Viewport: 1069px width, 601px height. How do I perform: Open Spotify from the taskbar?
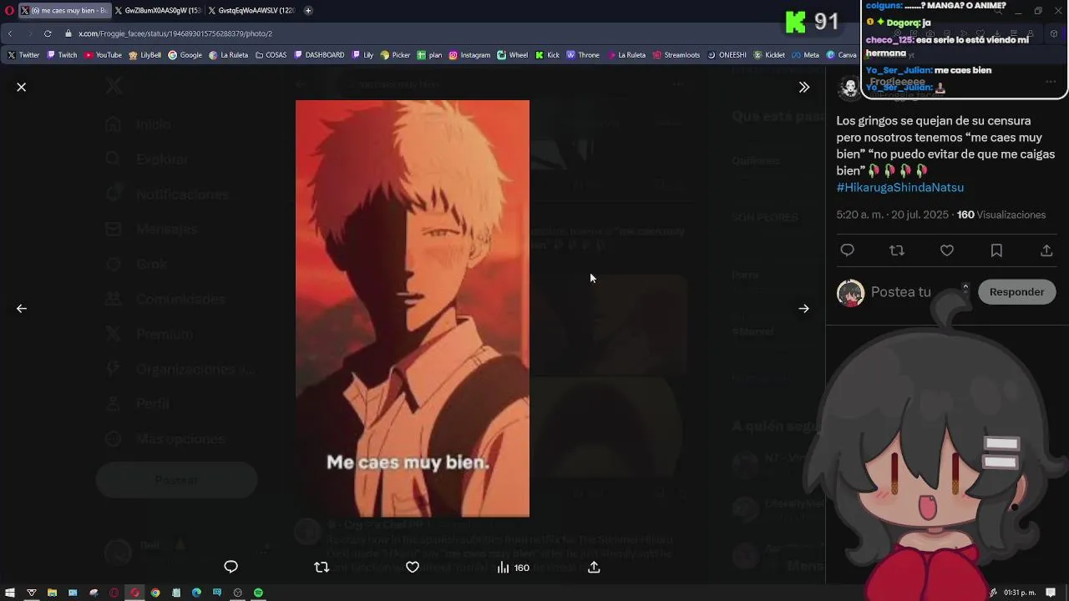[258, 593]
